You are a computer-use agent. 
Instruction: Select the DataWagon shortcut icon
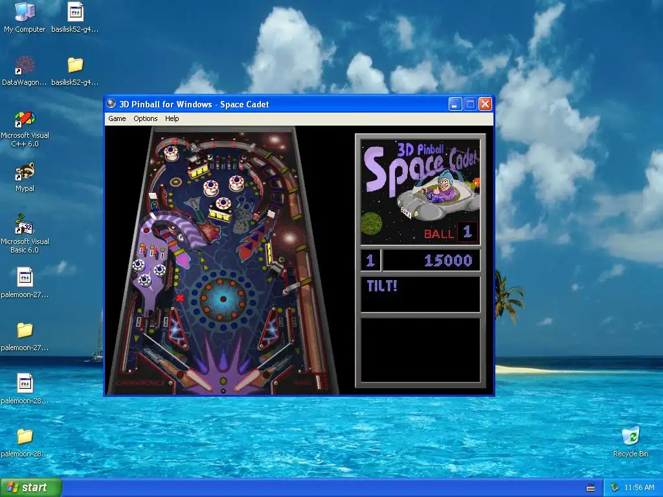tap(25, 71)
